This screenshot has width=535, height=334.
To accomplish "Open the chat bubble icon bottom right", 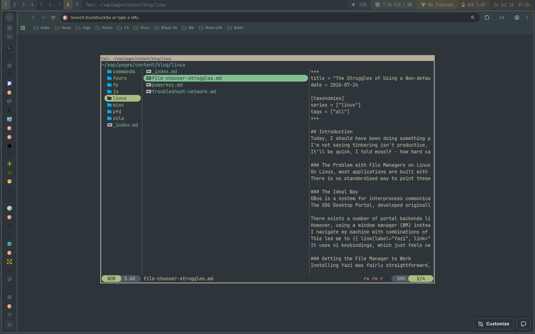I will 524,324.
